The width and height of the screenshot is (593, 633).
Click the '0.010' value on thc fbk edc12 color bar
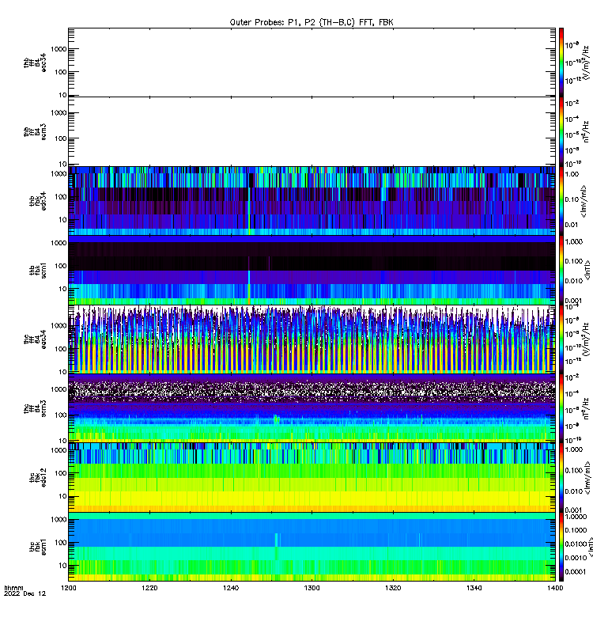pyautogui.click(x=574, y=491)
